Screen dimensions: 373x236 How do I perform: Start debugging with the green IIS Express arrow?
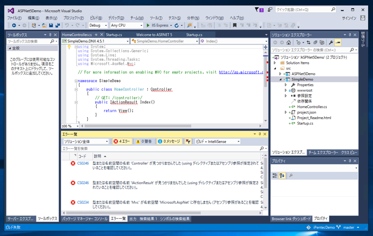pos(148,25)
